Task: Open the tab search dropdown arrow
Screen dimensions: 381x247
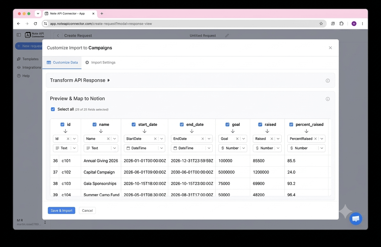Action: 38,14
